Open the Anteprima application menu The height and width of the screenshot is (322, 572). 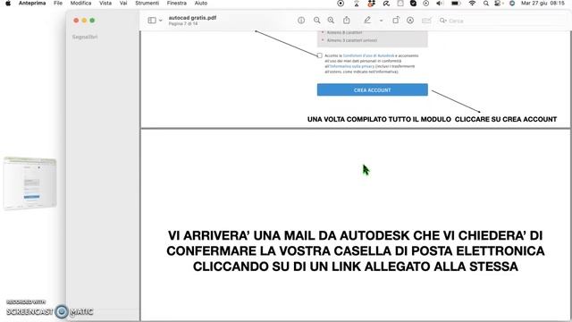click(32, 4)
